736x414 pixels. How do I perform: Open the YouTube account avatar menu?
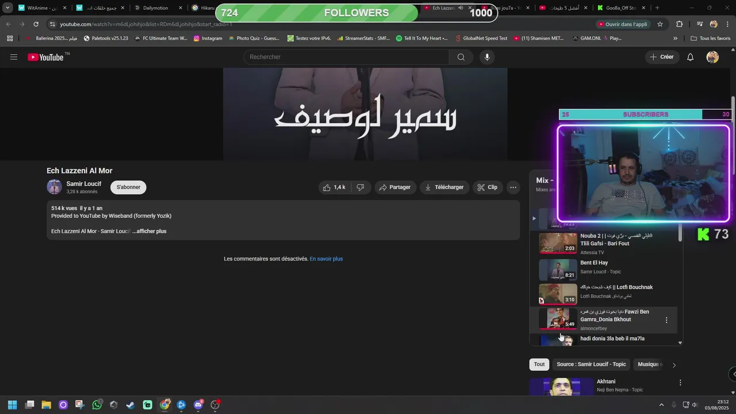pos(712,57)
